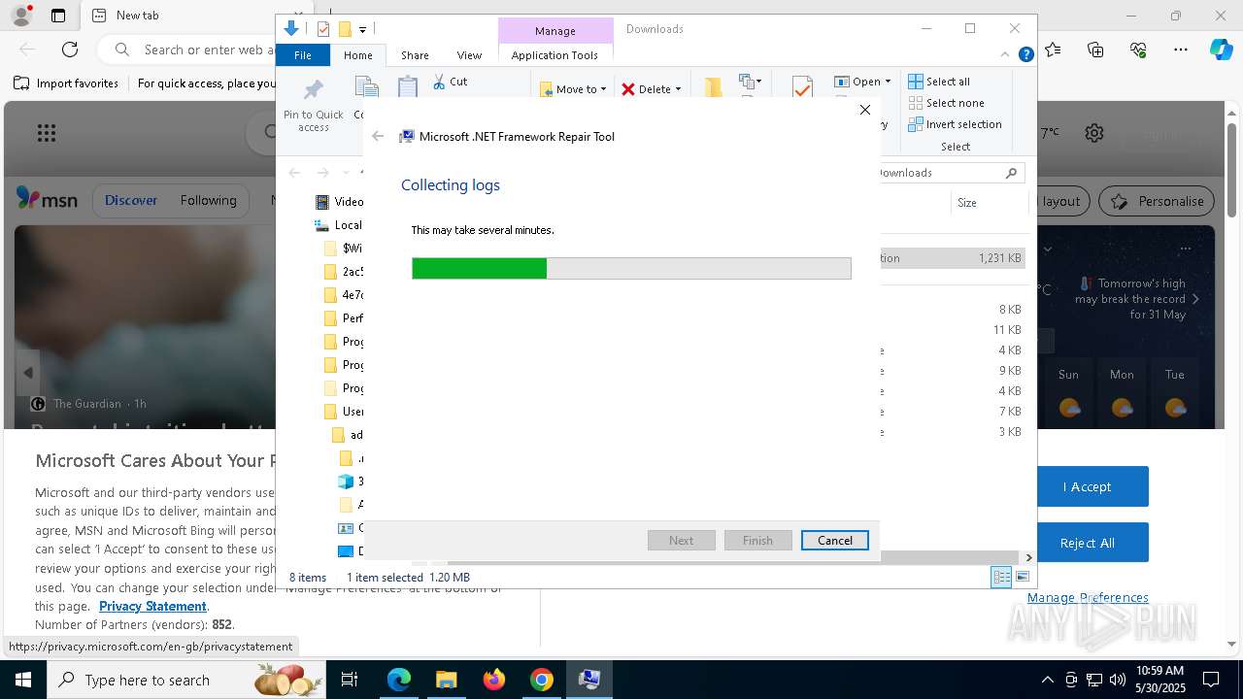
Task: Click the disabled Next button in Repair Tool
Action: tap(681, 541)
